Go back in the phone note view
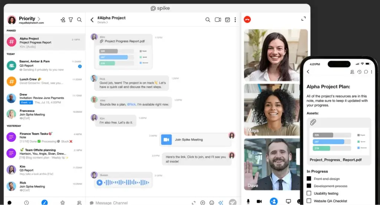This screenshot has width=380, height=205. tap(308, 72)
